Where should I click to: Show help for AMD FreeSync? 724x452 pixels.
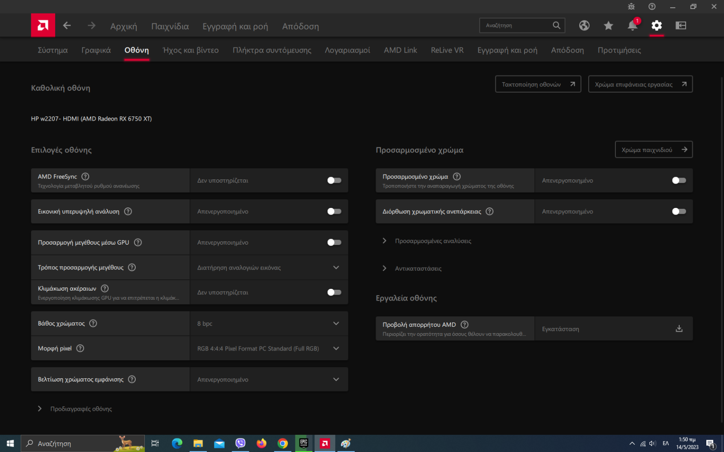pyautogui.click(x=85, y=176)
